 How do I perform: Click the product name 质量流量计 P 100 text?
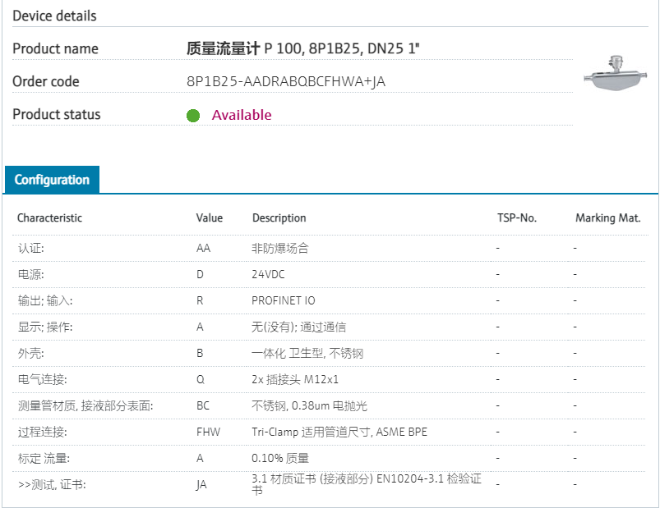303,48
